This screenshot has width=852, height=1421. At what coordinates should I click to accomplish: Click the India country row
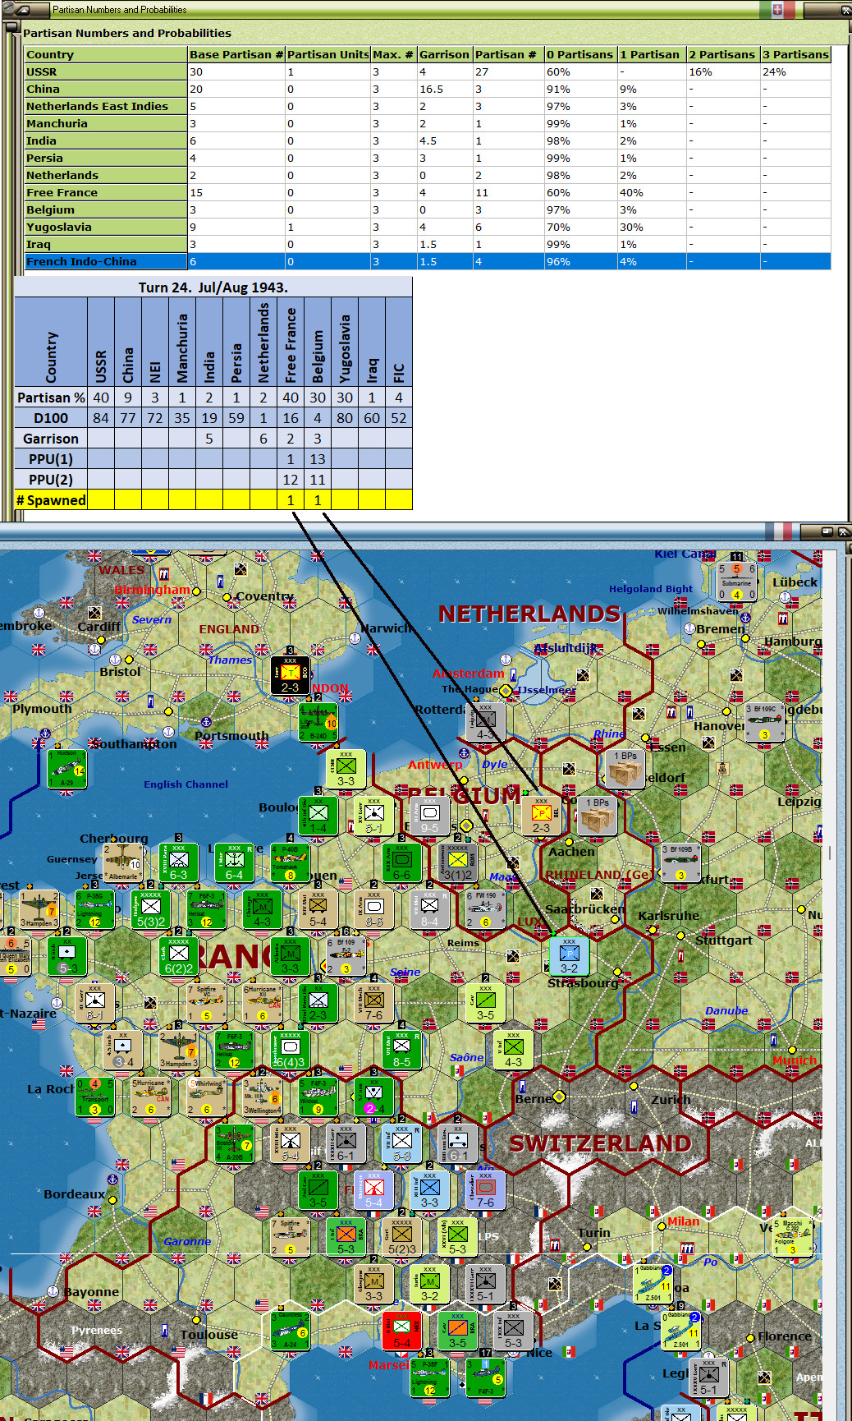tap(427, 140)
